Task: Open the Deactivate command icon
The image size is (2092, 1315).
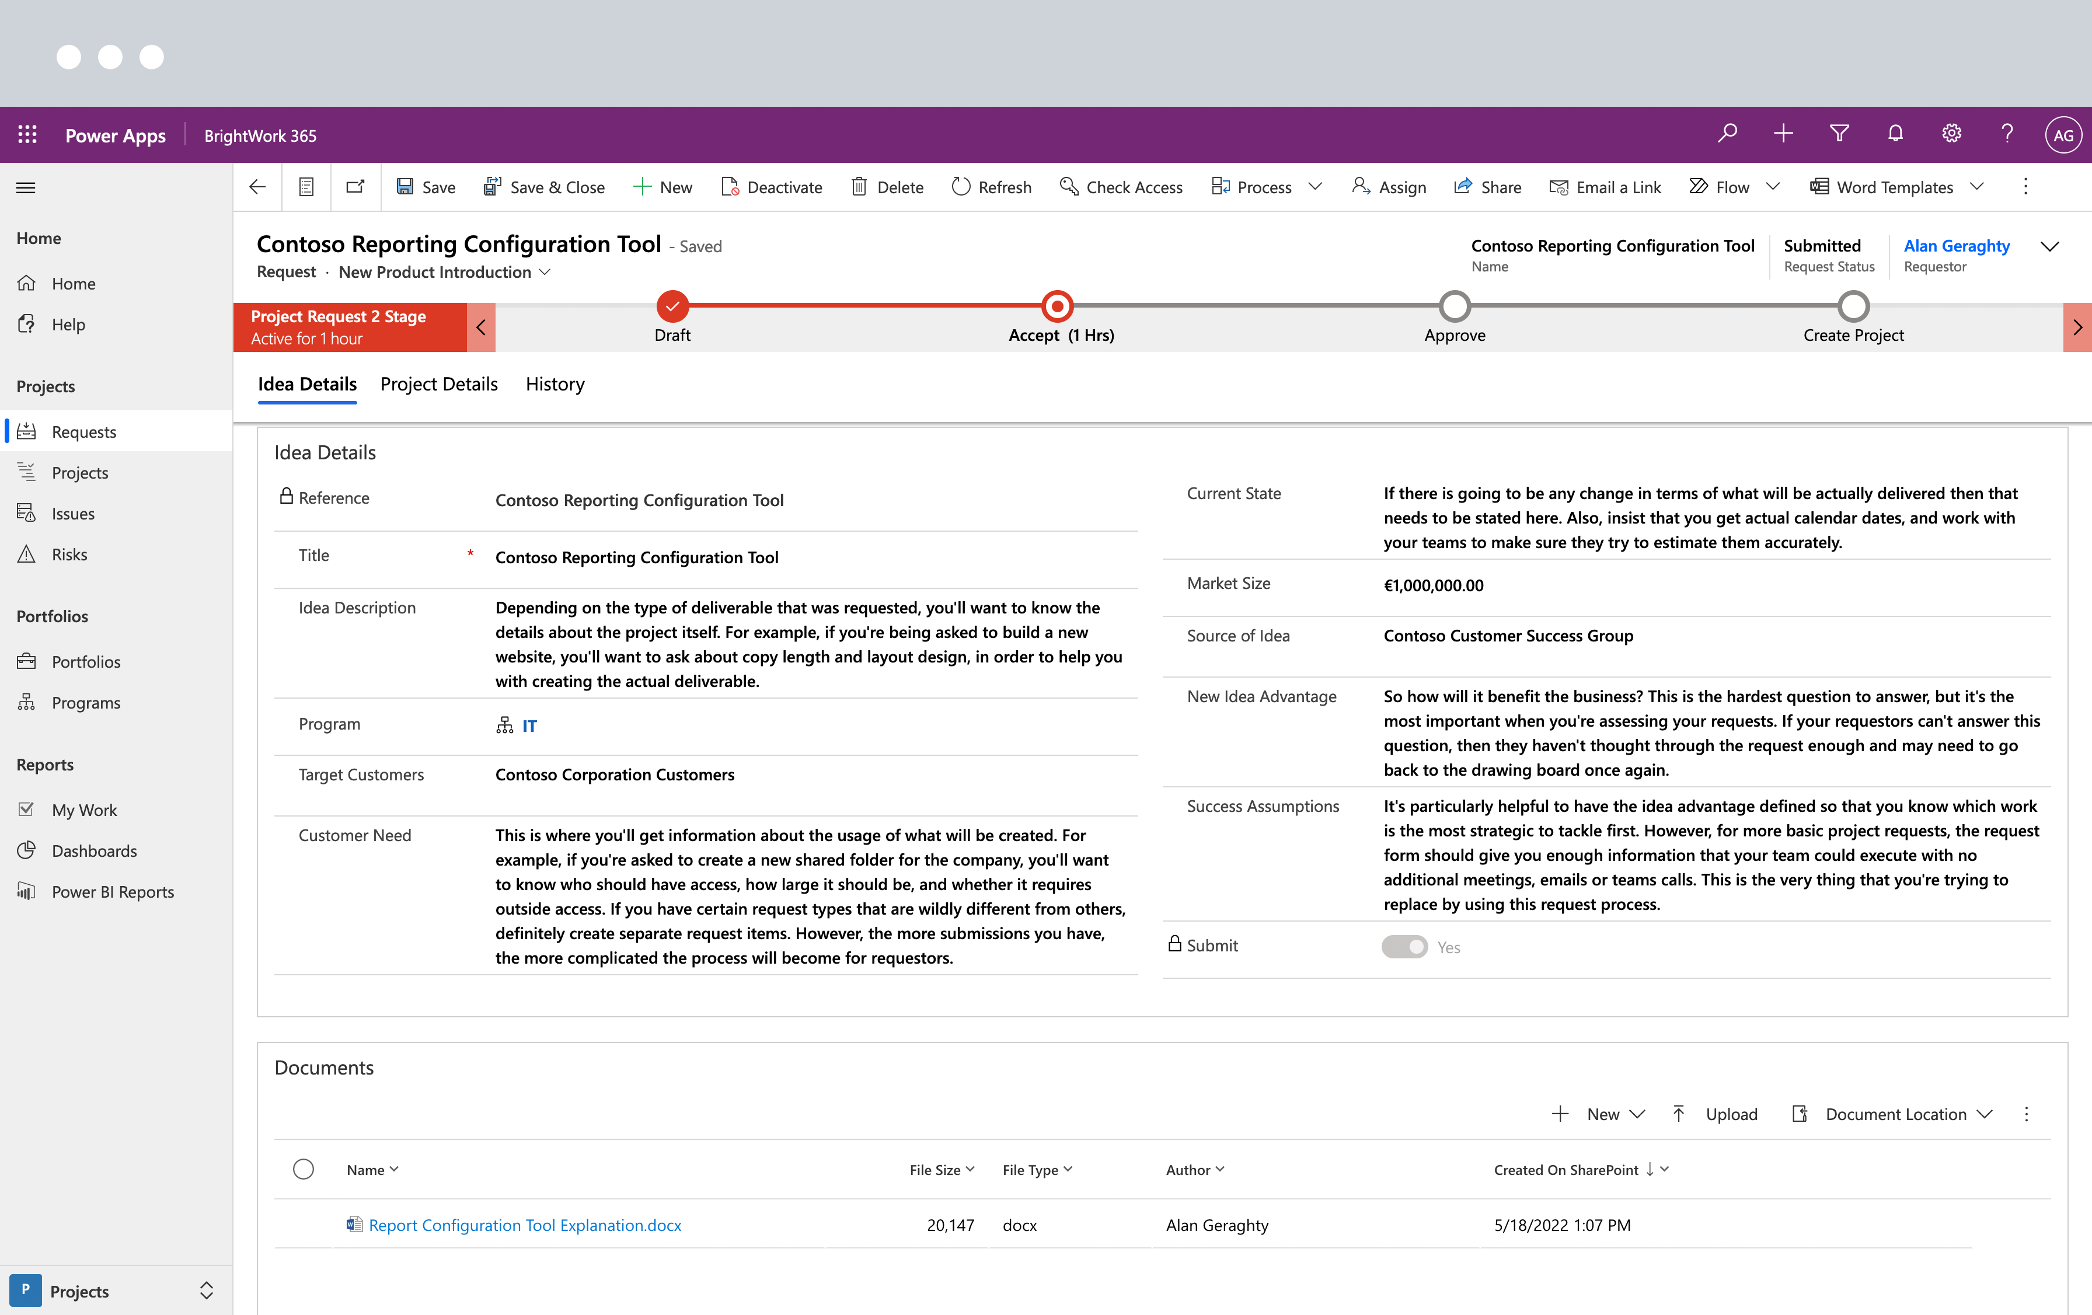Action: coord(731,187)
